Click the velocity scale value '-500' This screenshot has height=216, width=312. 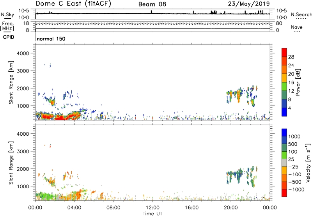pyautogui.click(x=294, y=182)
